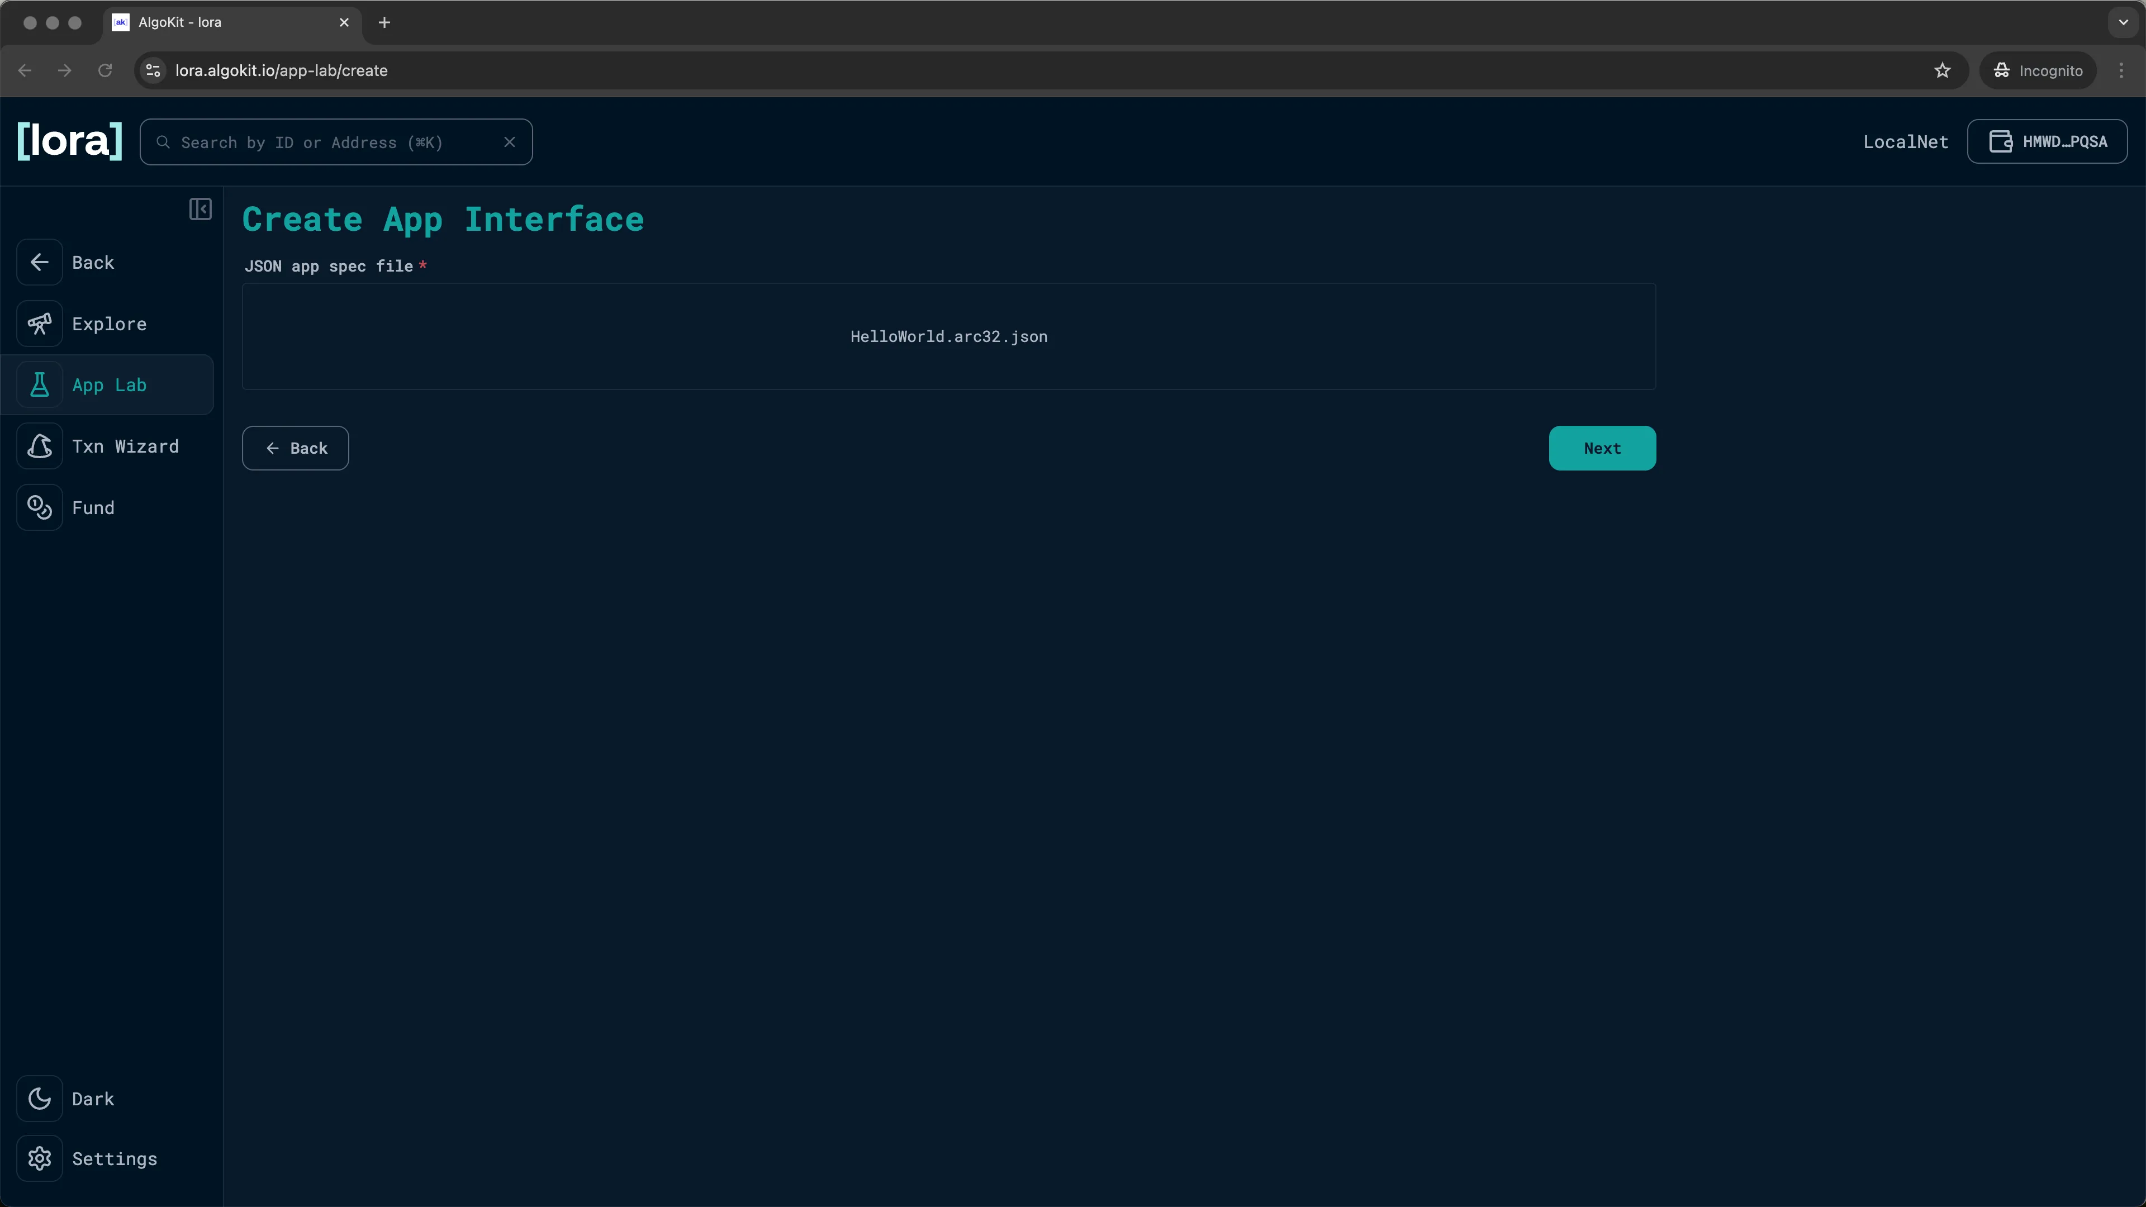
Task: Expand the browser tab search chevron
Action: click(2123, 22)
